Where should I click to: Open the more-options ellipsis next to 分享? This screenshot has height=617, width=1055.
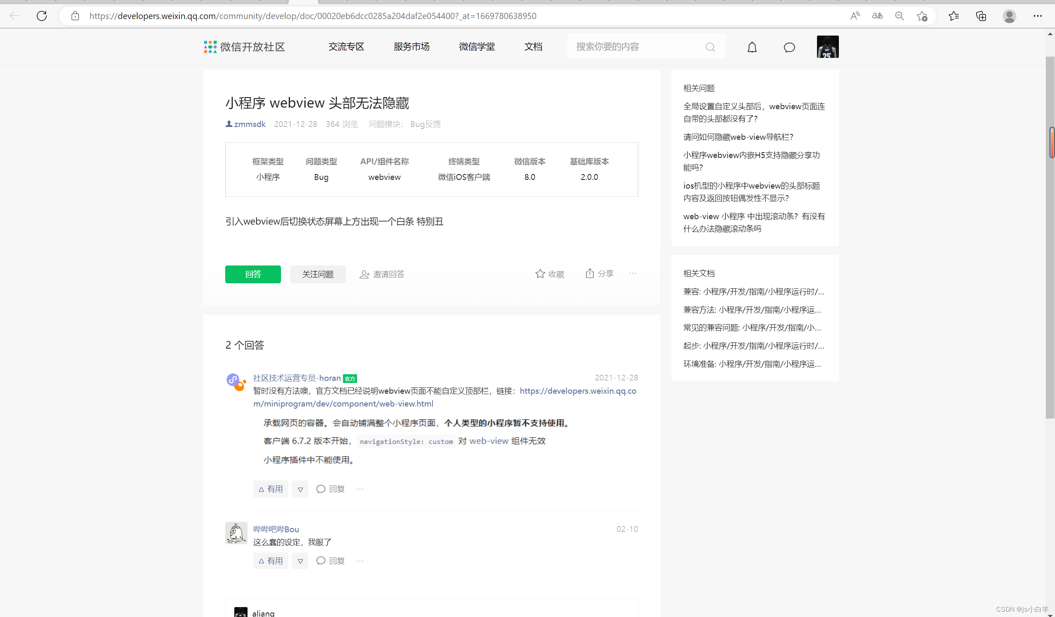[x=633, y=273]
